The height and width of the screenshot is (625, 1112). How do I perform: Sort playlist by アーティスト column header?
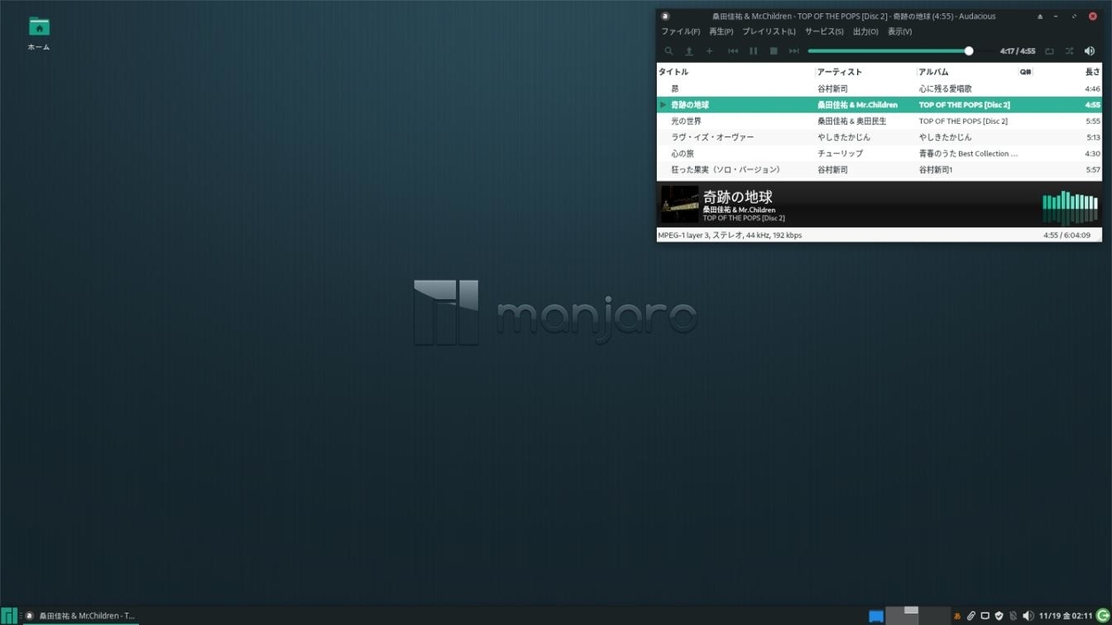pyautogui.click(x=866, y=71)
